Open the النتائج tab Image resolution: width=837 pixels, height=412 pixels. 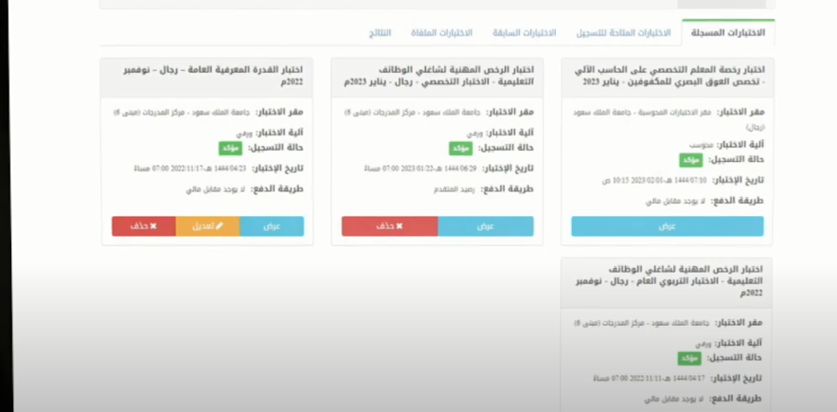point(378,33)
